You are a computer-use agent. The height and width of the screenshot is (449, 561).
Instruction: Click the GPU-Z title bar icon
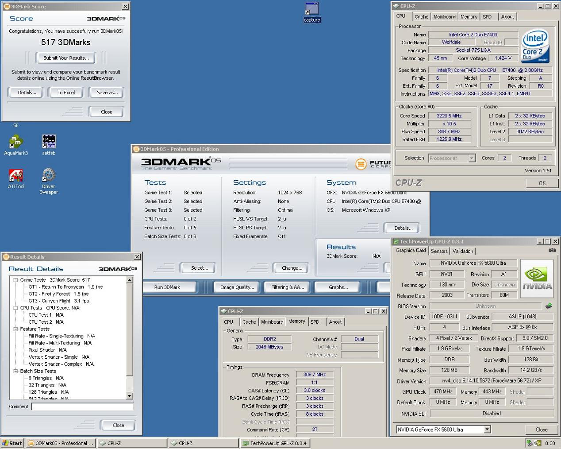(396, 241)
